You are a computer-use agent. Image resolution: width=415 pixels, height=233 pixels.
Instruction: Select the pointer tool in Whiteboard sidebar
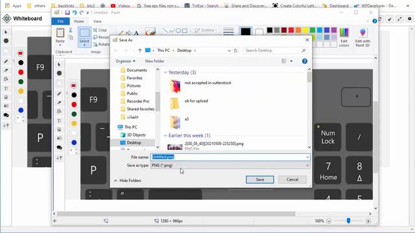point(6,32)
